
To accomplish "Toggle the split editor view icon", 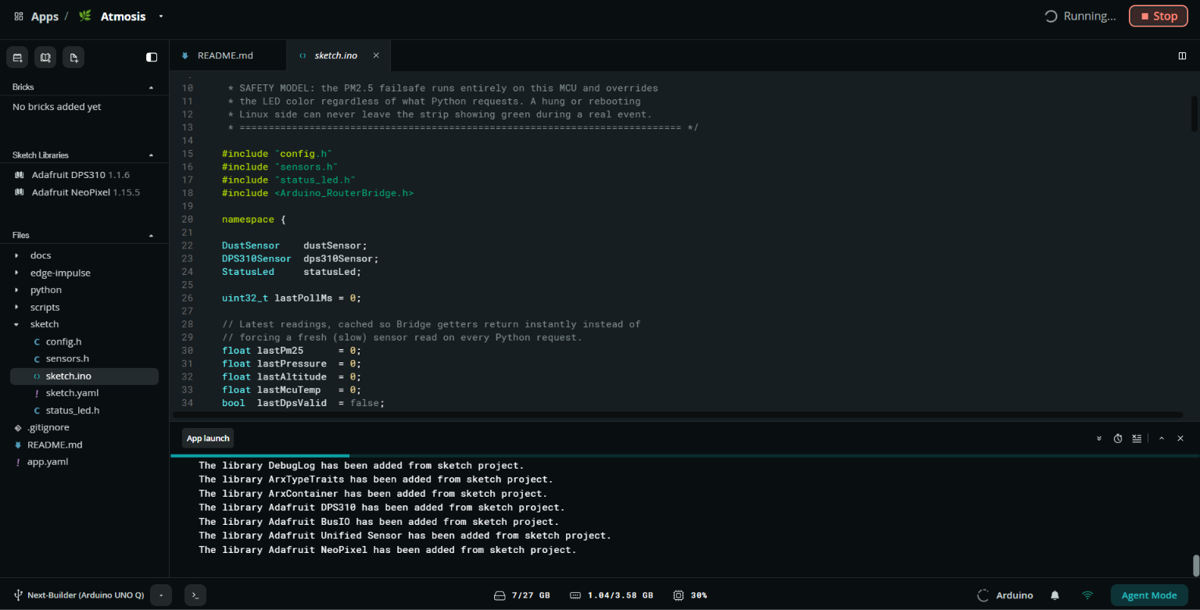I will [1182, 55].
